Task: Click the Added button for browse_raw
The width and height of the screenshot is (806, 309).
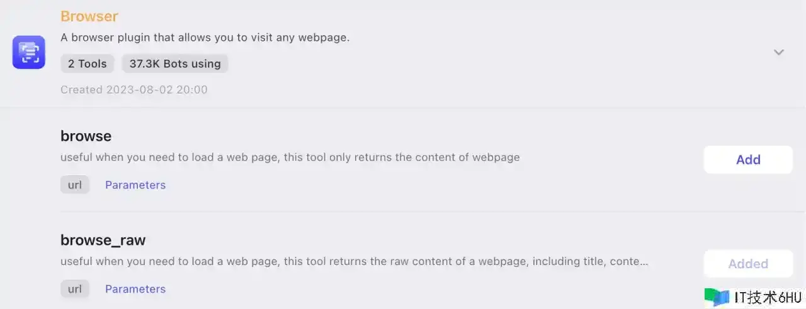Action: (x=748, y=264)
